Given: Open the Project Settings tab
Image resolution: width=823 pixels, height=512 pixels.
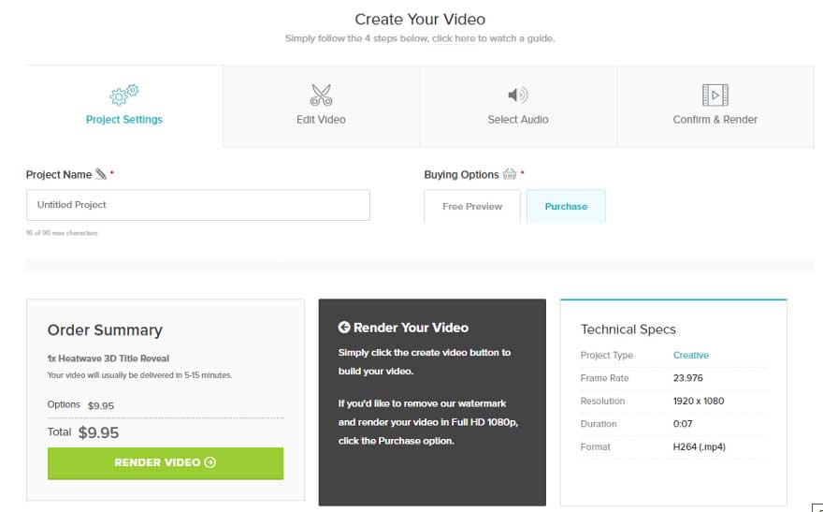Looking at the screenshot, I should tap(124, 106).
